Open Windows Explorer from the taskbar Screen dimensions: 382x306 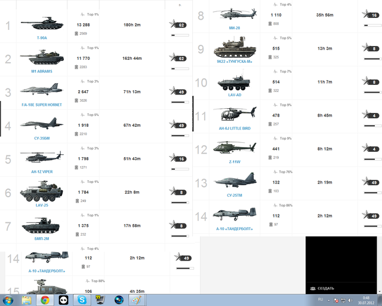pos(26,300)
